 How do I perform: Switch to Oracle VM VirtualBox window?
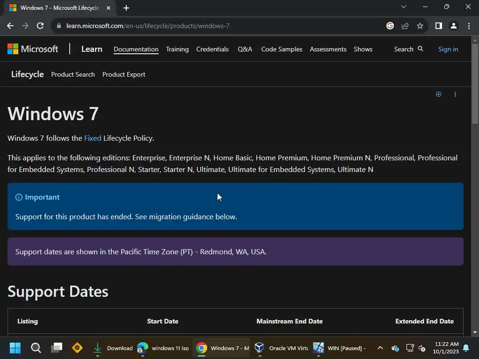coord(281,348)
